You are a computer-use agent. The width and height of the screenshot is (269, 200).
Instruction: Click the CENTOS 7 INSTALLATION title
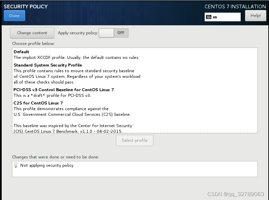tap(235, 7)
